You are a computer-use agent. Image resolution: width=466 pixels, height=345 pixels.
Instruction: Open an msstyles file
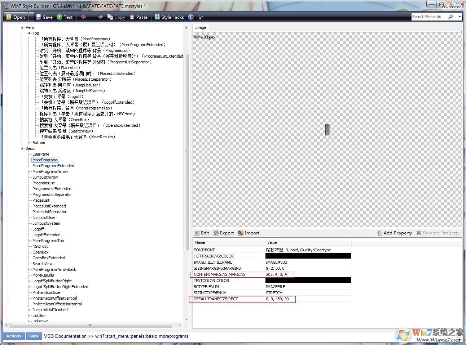(16, 17)
